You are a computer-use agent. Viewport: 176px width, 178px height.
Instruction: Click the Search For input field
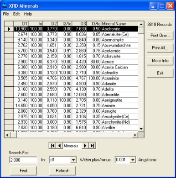[x=23, y=160]
